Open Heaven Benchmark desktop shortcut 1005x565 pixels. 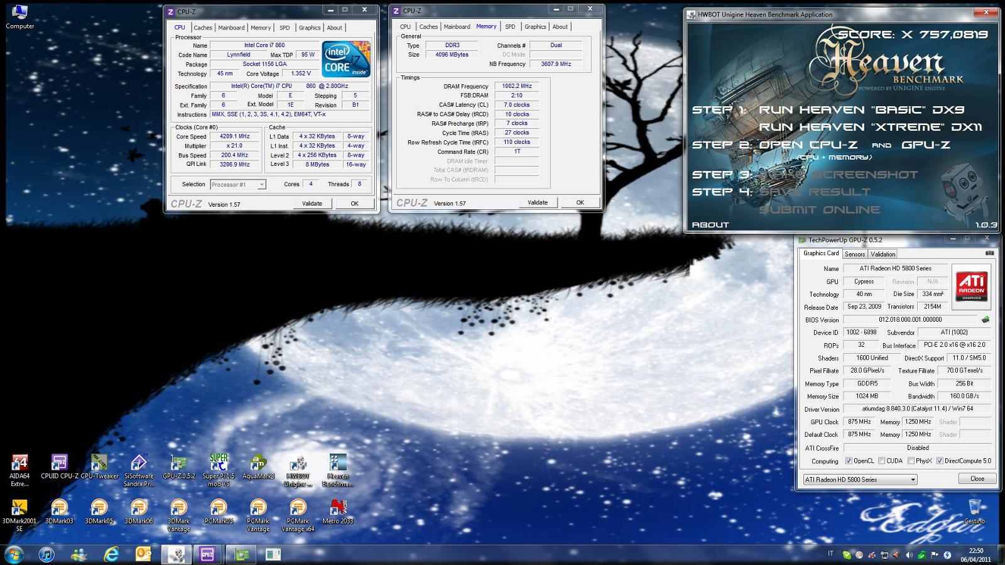(338, 470)
